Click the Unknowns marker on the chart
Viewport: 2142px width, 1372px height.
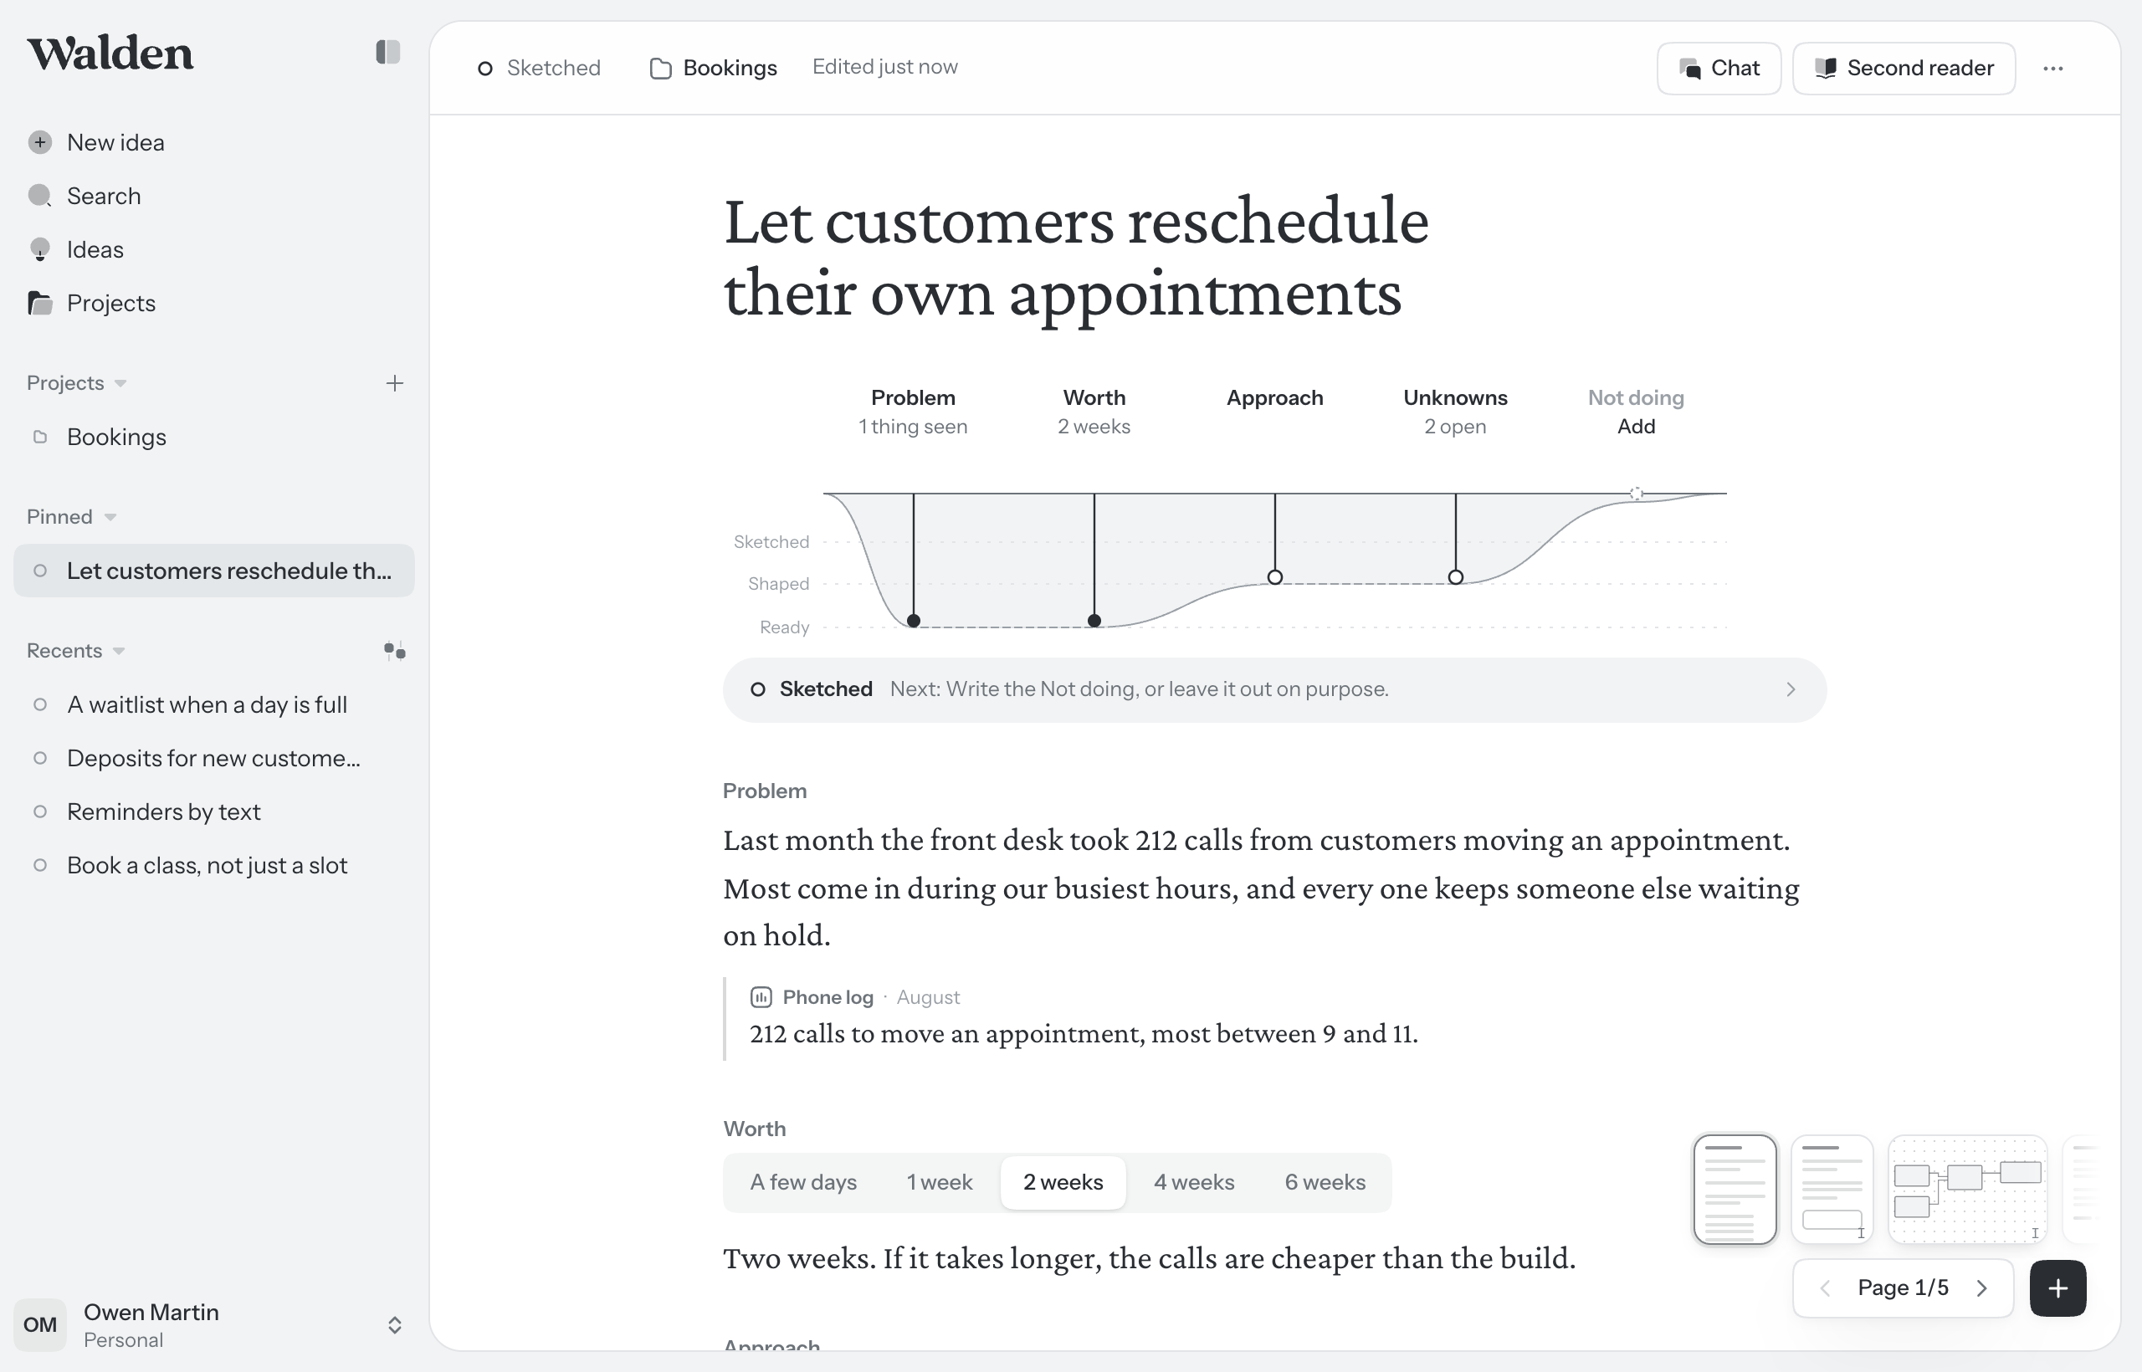tap(1455, 577)
